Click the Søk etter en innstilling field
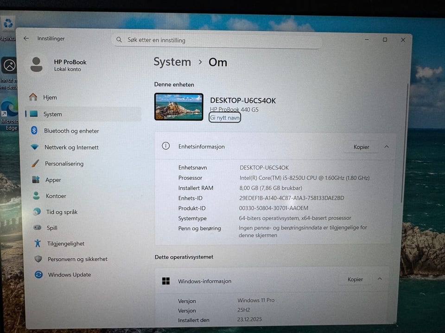Screen dimensions: 445x333 (218, 40)
